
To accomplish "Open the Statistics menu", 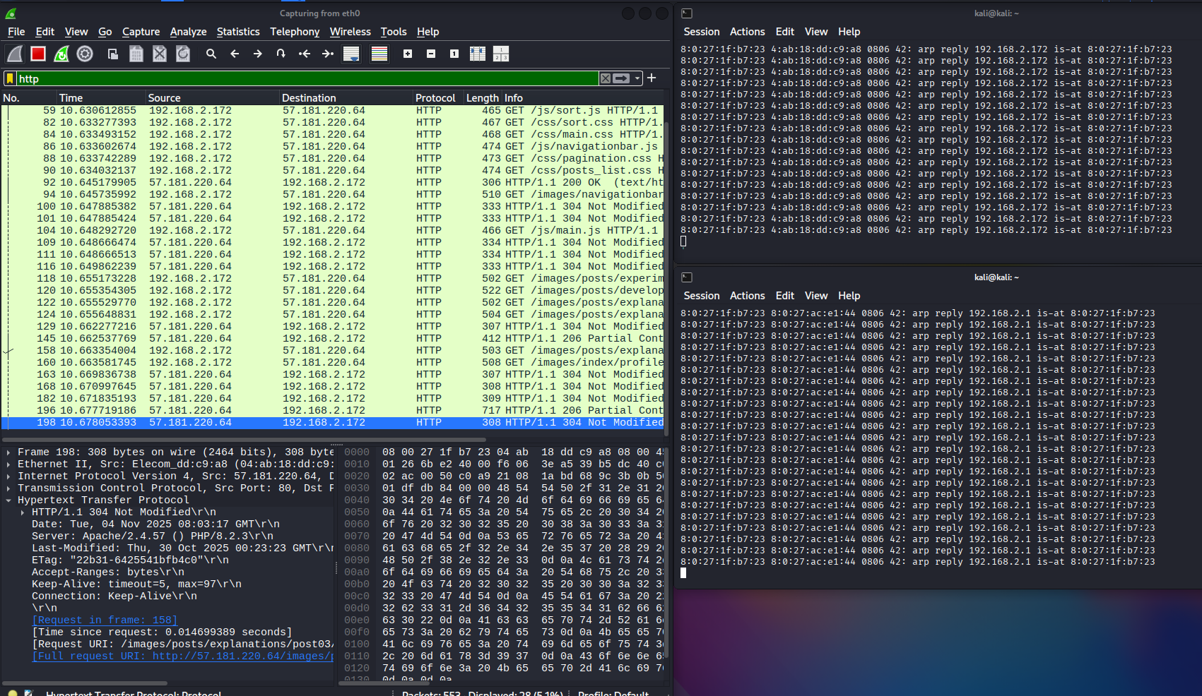I will click(238, 32).
